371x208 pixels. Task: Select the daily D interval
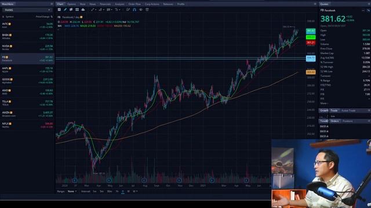point(123,191)
